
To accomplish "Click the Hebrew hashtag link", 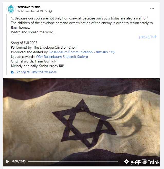I will click(148, 37).
